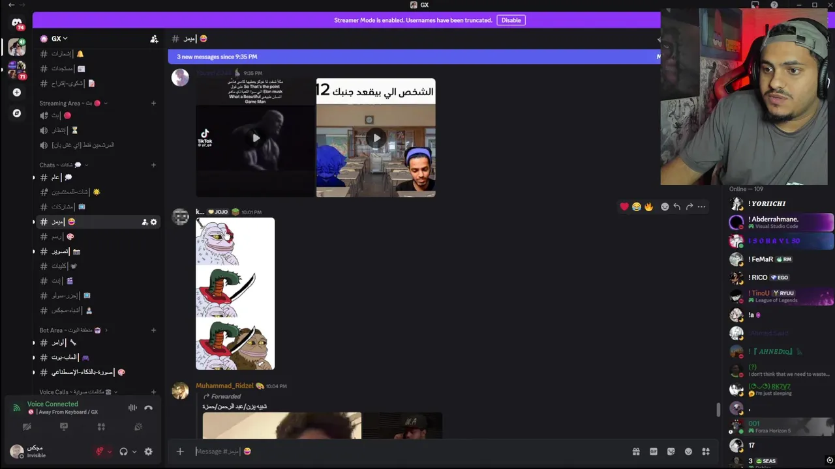Image resolution: width=835 pixels, height=469 pixels.
Task: Open the More options three-dots on message
Action: pos(701,206)
